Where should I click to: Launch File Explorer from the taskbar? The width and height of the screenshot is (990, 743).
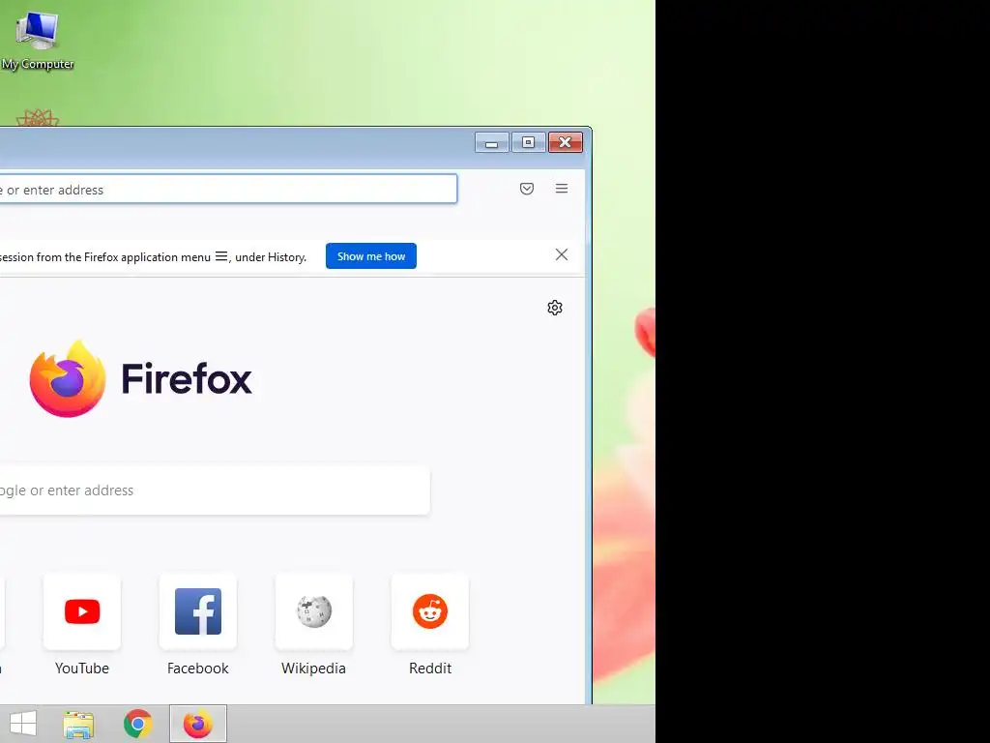pos(78,724)
